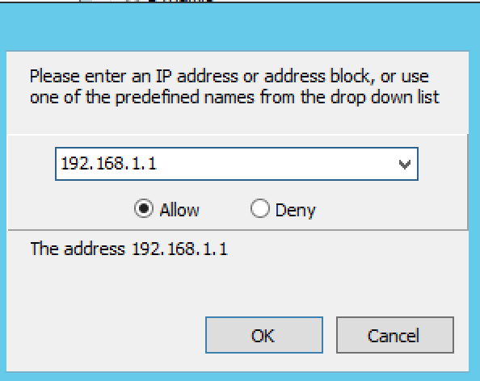Click the chevron icon in the address box

[x=404, y=164]
